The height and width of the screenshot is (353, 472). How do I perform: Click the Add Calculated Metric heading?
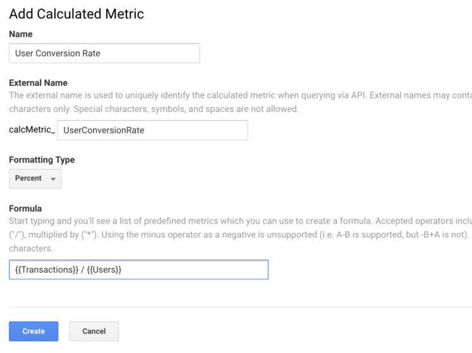pos(76,14)
